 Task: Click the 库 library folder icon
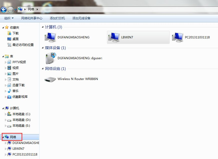click(7, 56)
